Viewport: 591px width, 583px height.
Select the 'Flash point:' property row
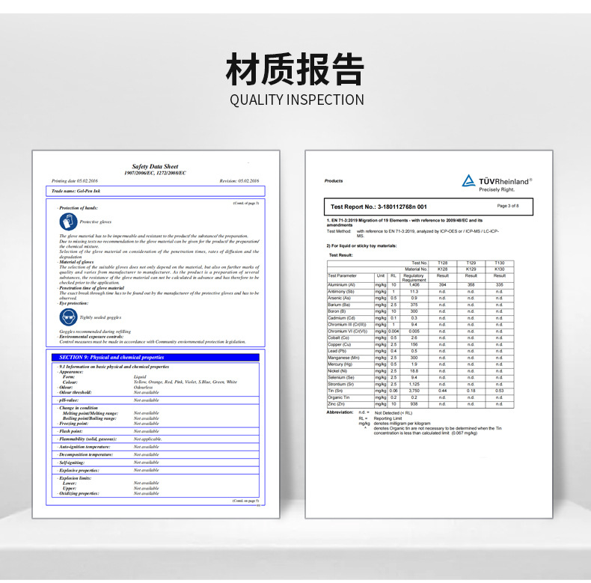(x=156, y=431)
